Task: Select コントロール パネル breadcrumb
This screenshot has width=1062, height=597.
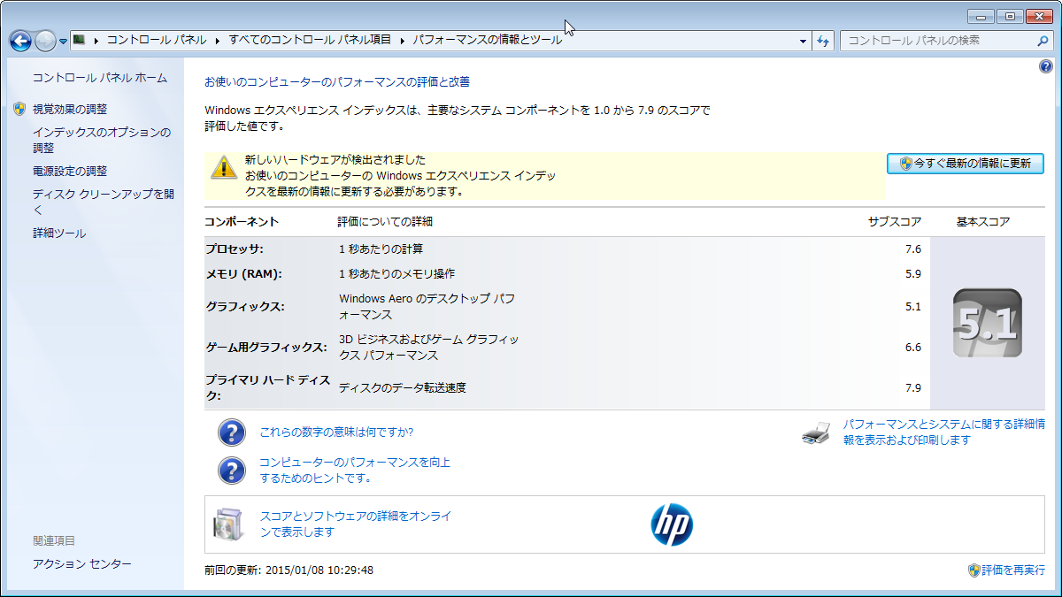Action: (x=157, y=40)
